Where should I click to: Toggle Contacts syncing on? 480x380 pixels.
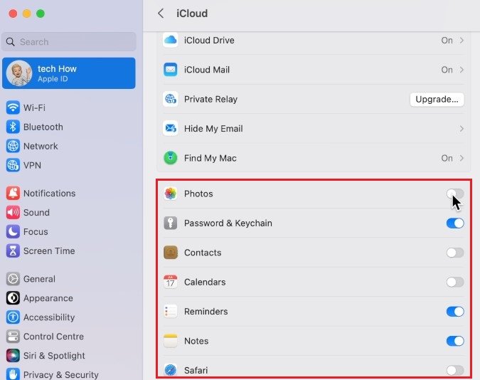point(455,253)
